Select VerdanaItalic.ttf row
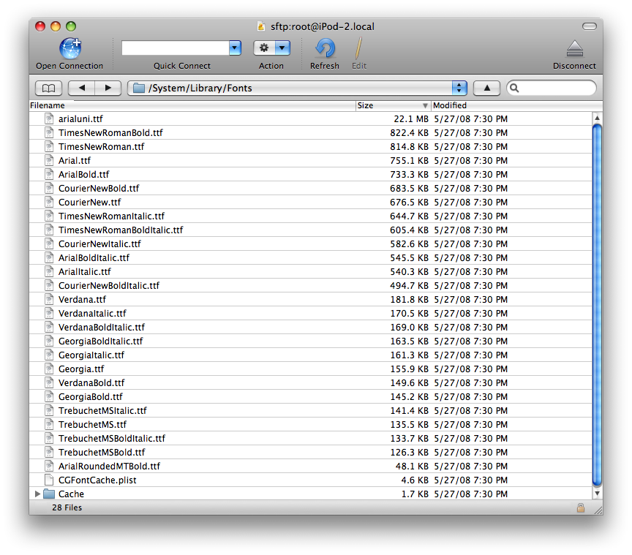 click(310, 314)
